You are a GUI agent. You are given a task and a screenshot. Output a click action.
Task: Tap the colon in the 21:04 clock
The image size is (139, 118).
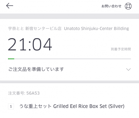pos(30,46)
